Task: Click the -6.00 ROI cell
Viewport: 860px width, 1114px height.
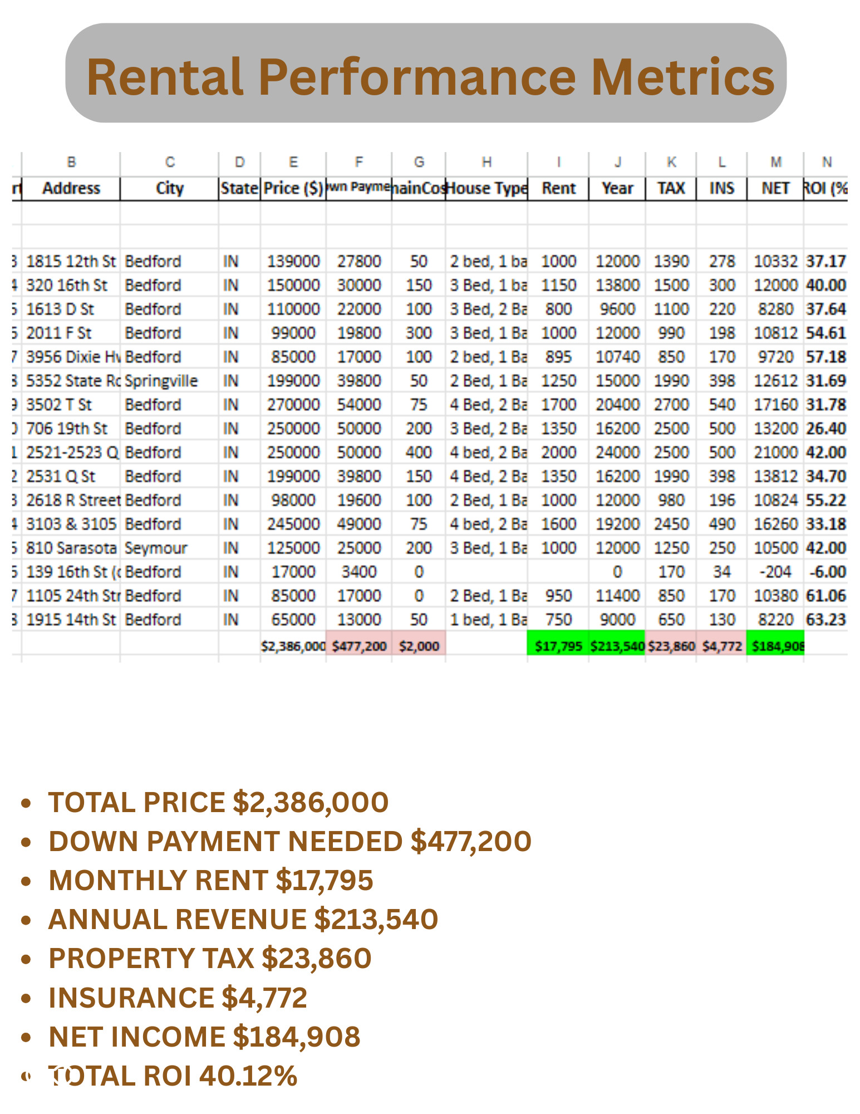Action: click(827, 572)
